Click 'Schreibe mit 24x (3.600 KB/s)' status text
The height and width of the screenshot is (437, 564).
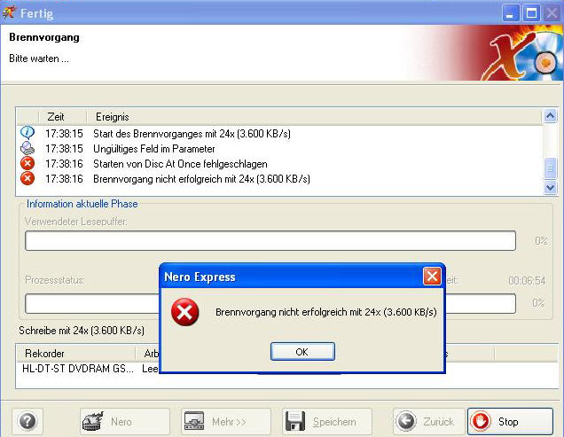pyautogui.click(x=82, y=330)
